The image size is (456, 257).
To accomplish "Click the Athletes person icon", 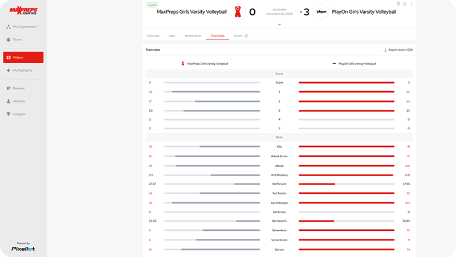I will tap(9, 101).
